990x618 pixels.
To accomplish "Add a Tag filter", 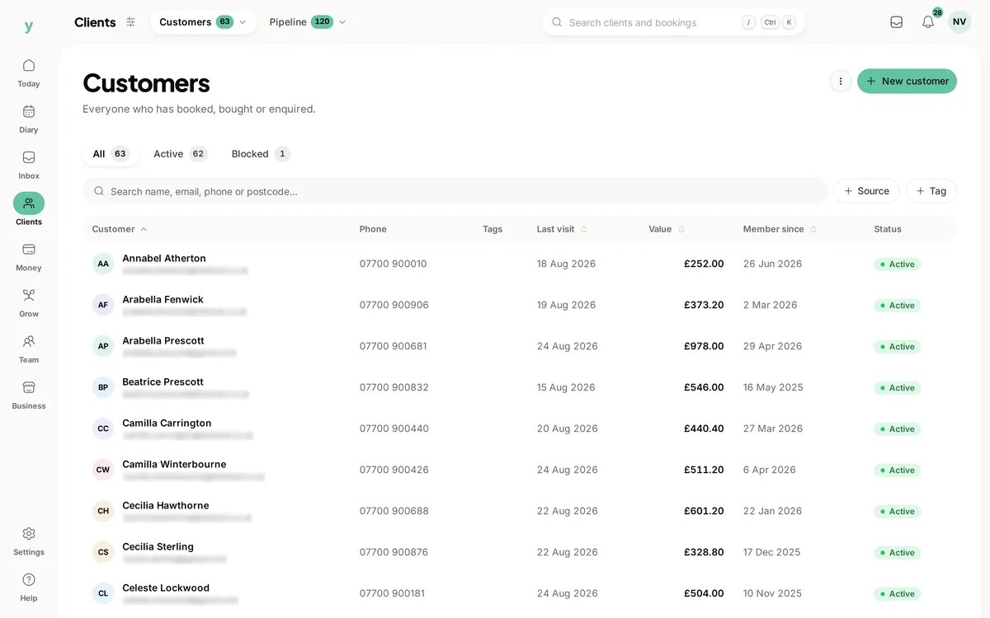I will [x=931, y=191].
